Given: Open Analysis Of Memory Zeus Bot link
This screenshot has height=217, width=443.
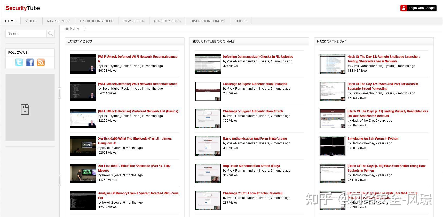Looking at the screenshot, I should (x=138, y=196).
